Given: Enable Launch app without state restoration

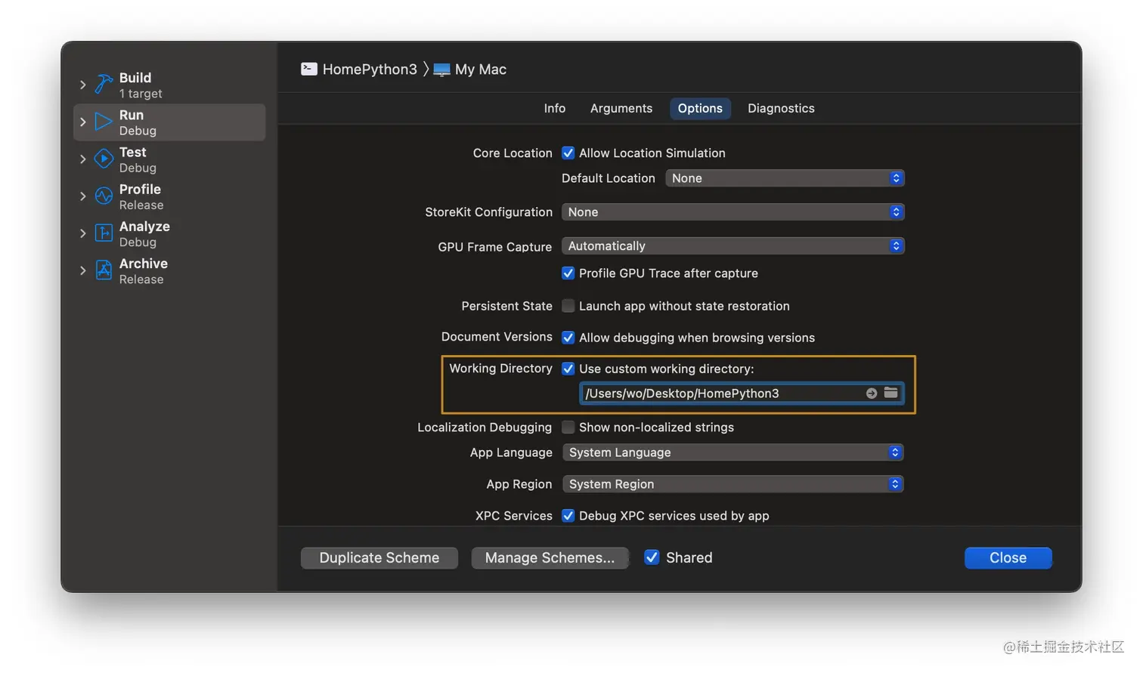Looking at the screenshot, I should pos(568,306).
